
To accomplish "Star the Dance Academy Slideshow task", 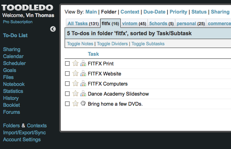I will [75, 93].
